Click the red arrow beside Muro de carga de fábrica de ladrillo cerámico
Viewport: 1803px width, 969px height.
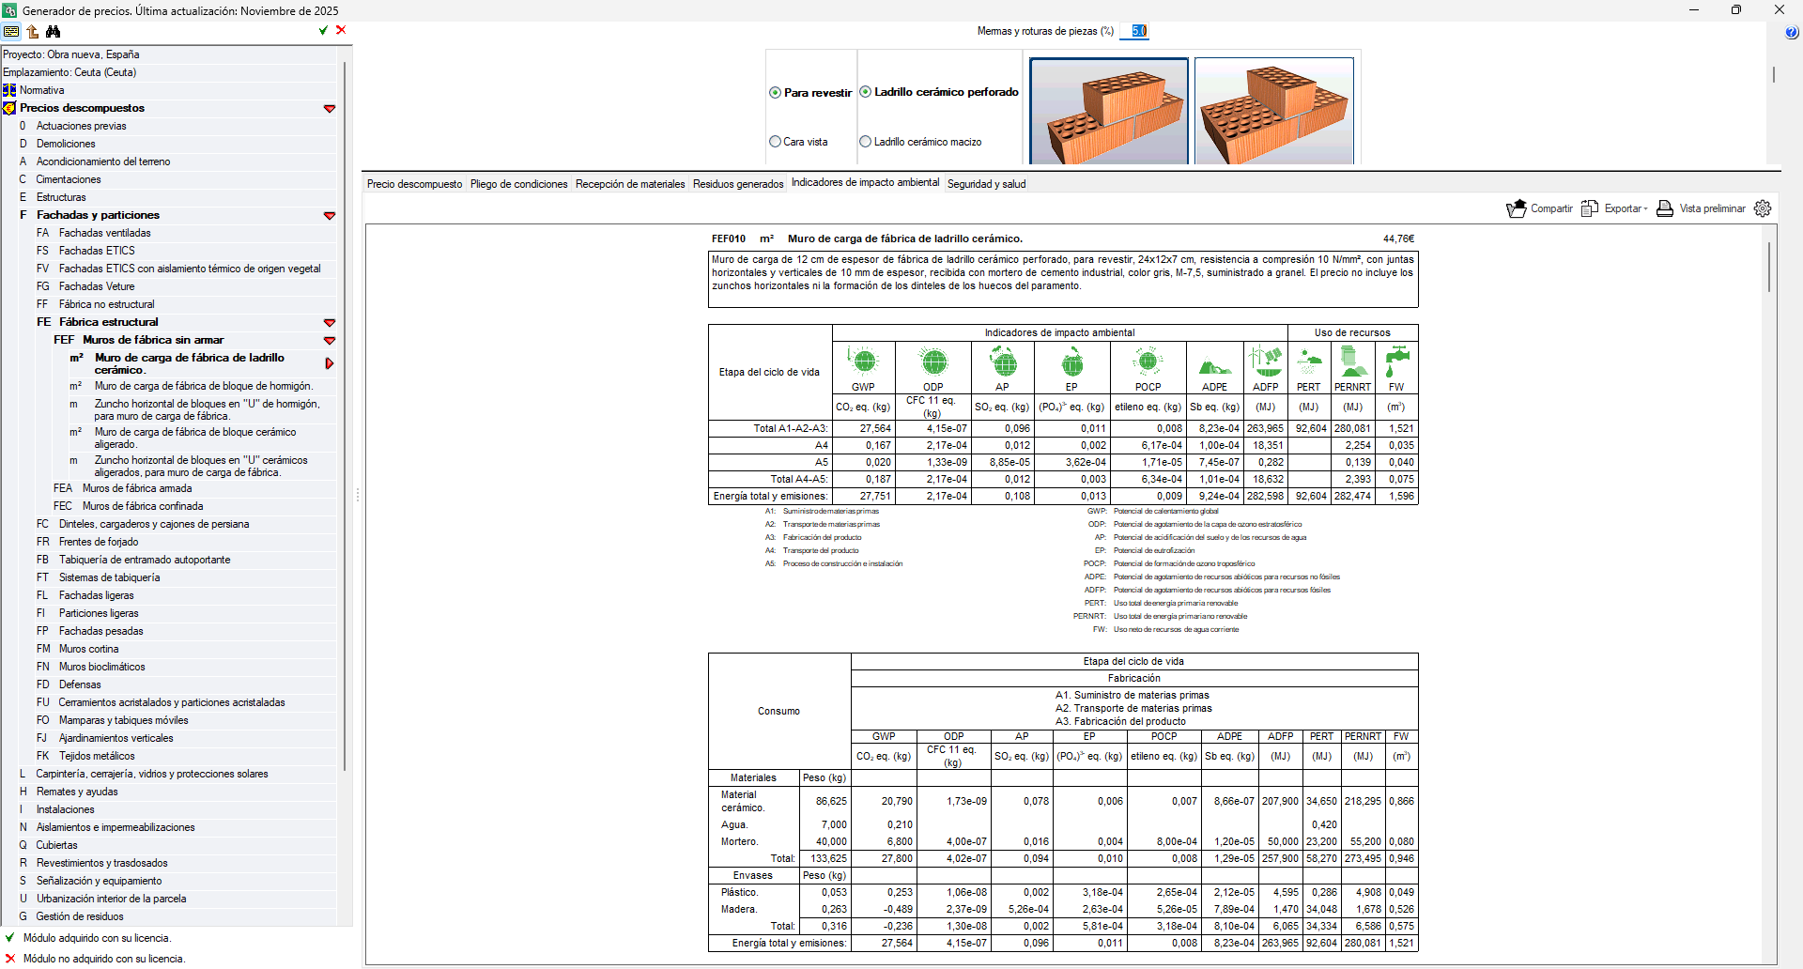330,363
